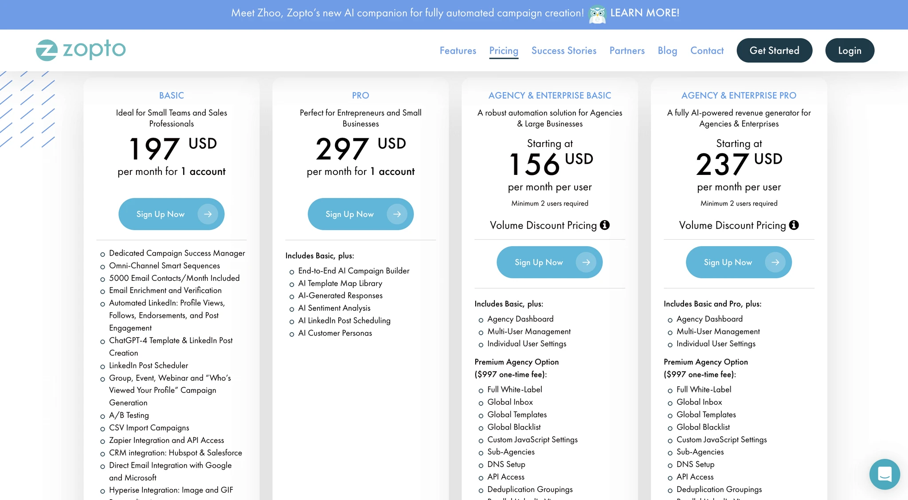This screenshot has height=500, width=908.
Task: Sign up for the Pro plan
Action: 361,214
